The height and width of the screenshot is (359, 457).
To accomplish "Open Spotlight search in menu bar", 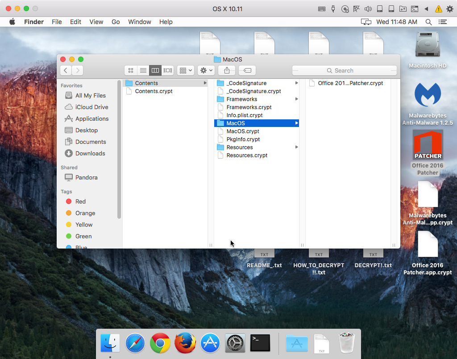I will point(428,22).
